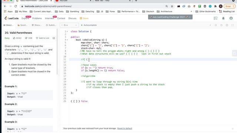Open the Daily bookmarks folder
This screenshot has height=133, width=237.
click(59, 11)
